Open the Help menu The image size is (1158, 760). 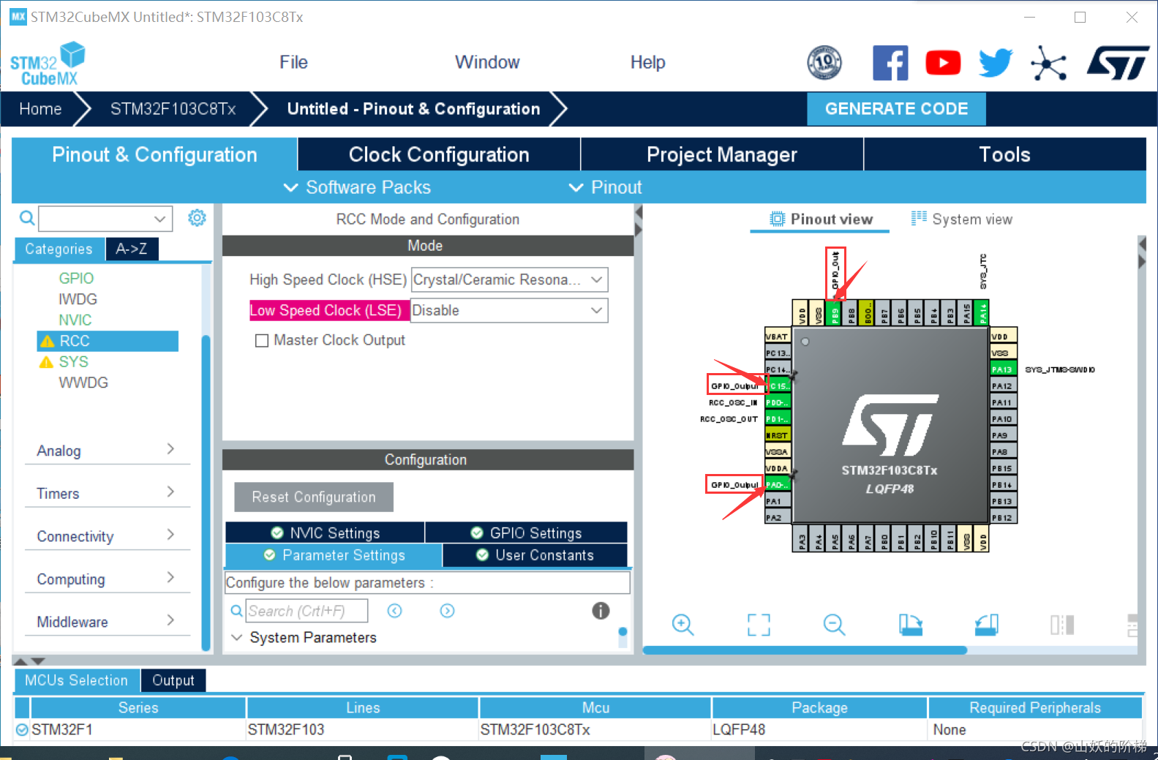[647, 62]
